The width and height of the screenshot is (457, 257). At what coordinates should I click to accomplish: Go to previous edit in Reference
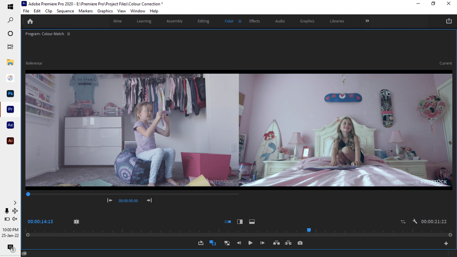tap(110, 200)
